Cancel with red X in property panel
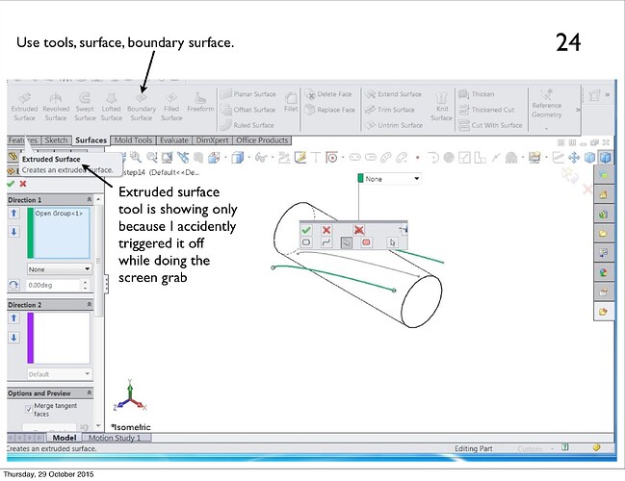This screenshot has height=481, width=625. pyautogui.click(x=22, y=184)
